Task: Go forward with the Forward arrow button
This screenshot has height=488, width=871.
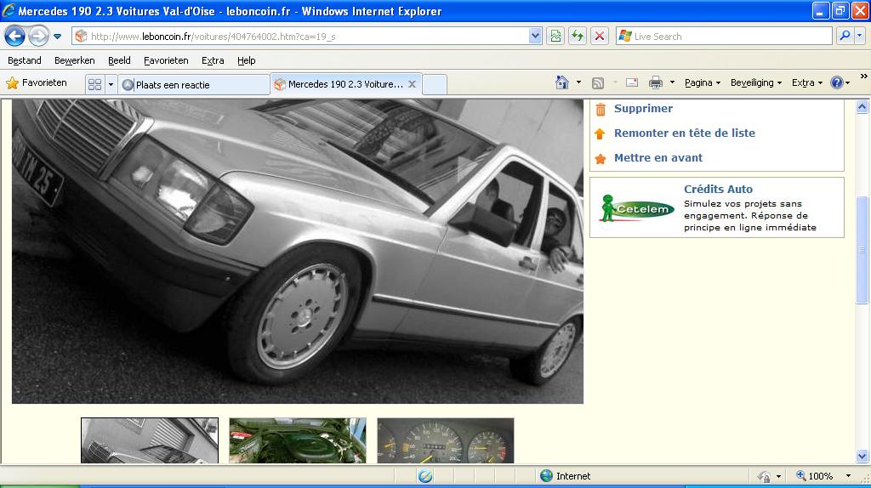Action: click(x=37, y=37)
